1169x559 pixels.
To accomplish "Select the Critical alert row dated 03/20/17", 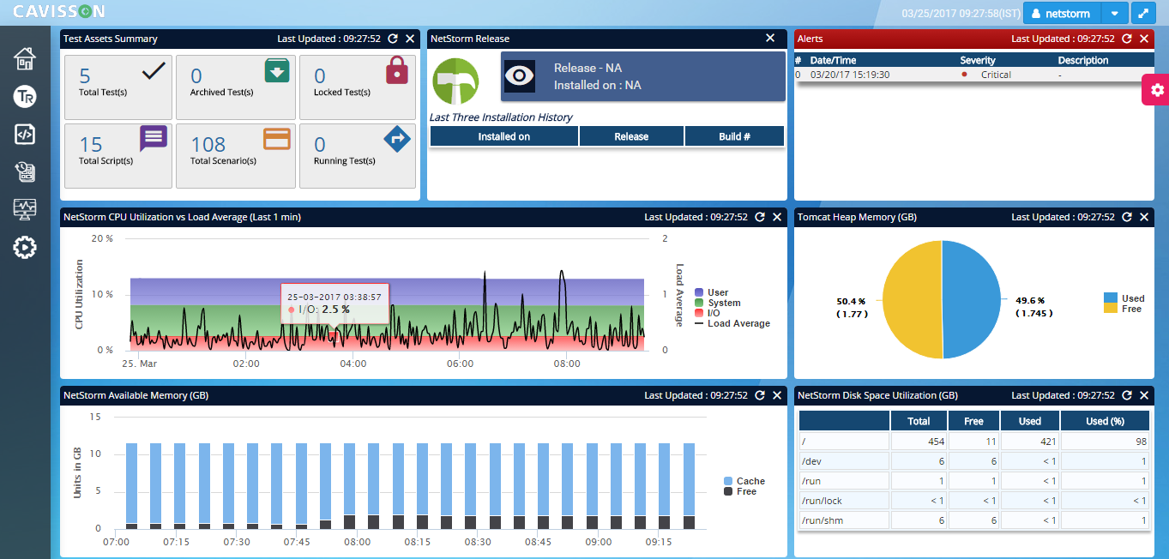I will 973,75.
